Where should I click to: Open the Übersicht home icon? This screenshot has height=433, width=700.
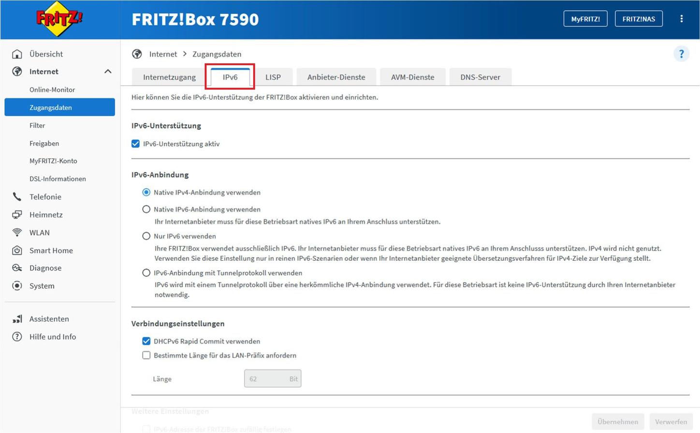pyautogui.click(x=17, y=54)
